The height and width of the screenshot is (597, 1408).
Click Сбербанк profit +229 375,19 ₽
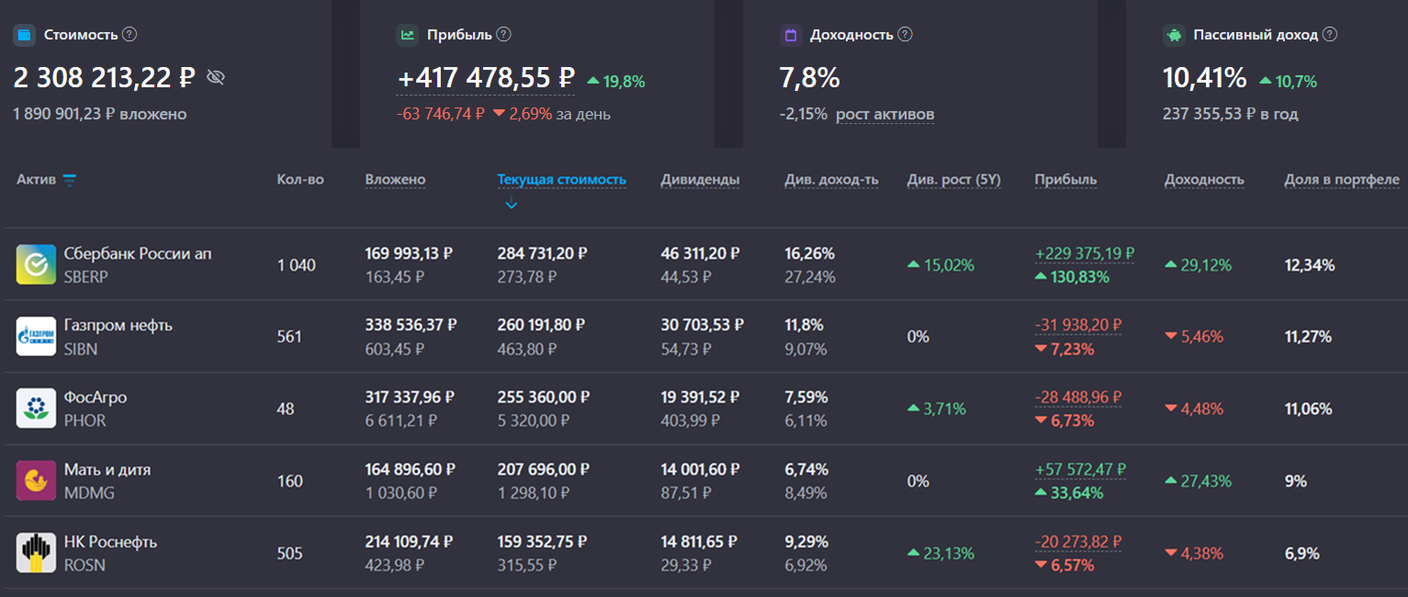1085,253
